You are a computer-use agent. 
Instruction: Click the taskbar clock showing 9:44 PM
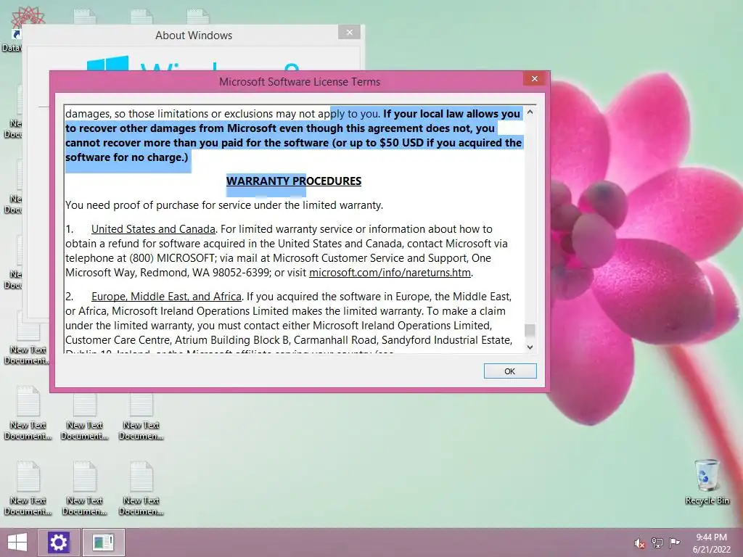(711, 543)
